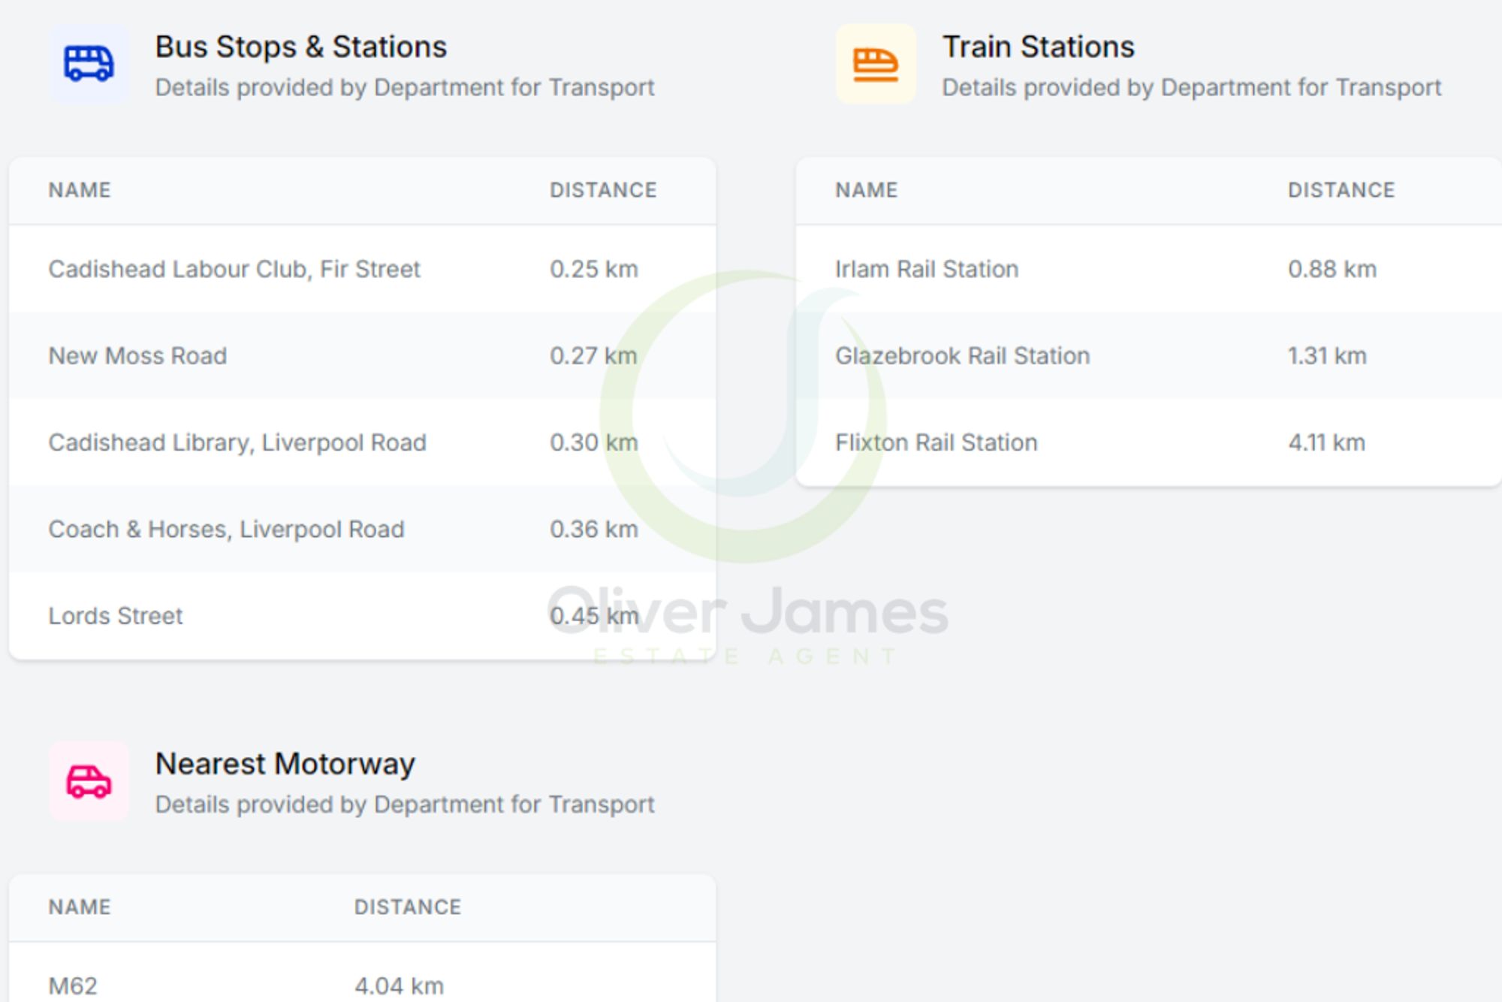The image size is (1502, 1002).
Task: Click bus table DISTANCE column header
Action: point(603,190)
